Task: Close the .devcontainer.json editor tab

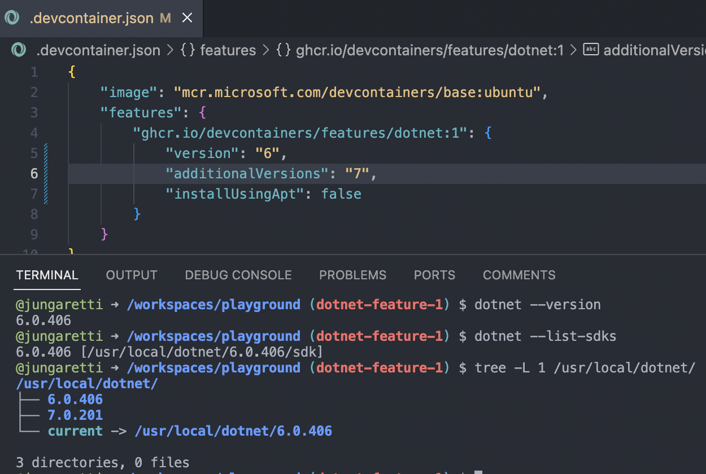Action: point(187,18)
